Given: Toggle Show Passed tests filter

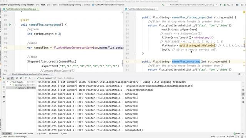Looking at the screenshot, I should click(8, 78).
